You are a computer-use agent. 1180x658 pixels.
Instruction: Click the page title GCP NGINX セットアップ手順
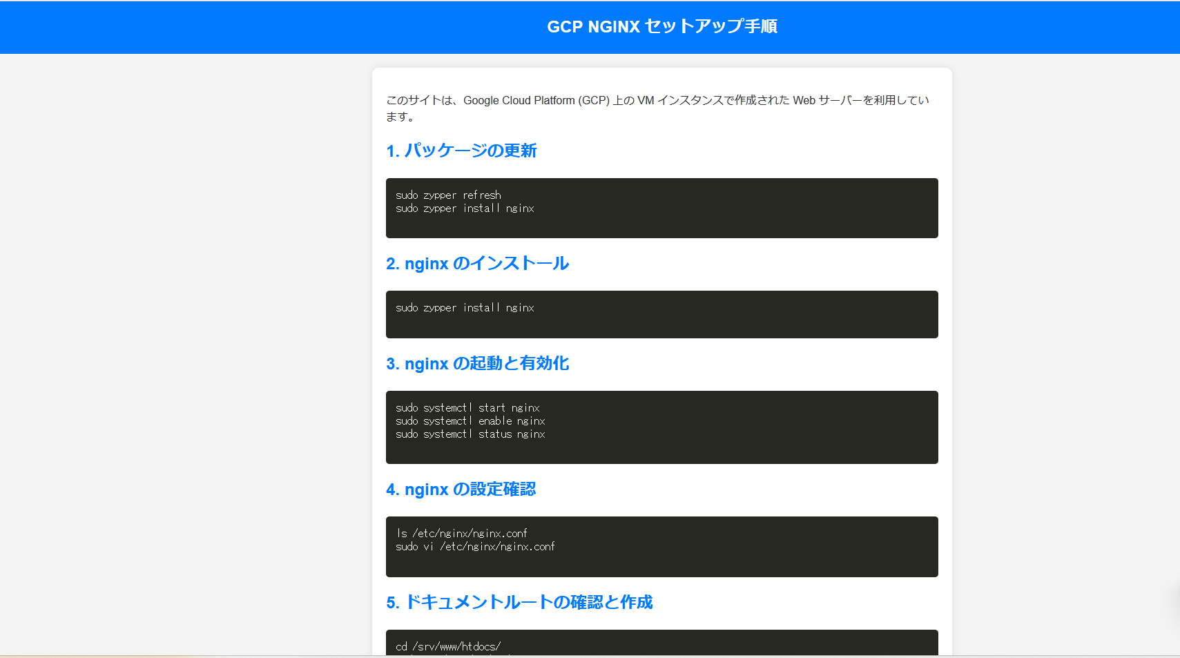click(x=661, y=26)
